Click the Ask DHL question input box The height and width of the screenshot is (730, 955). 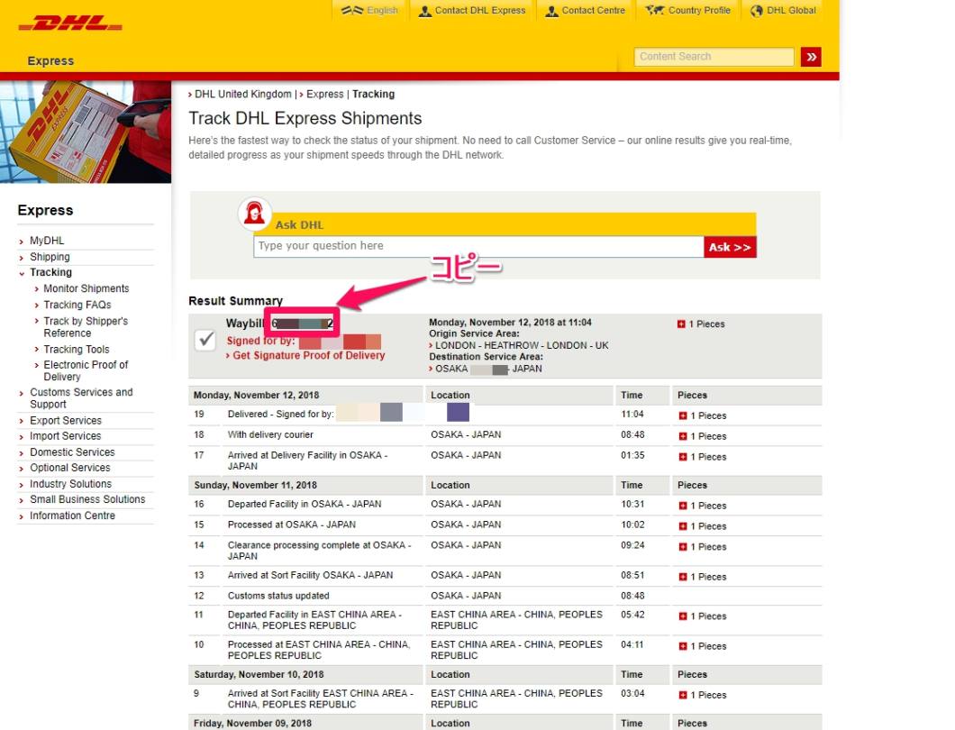pos(478,246)
